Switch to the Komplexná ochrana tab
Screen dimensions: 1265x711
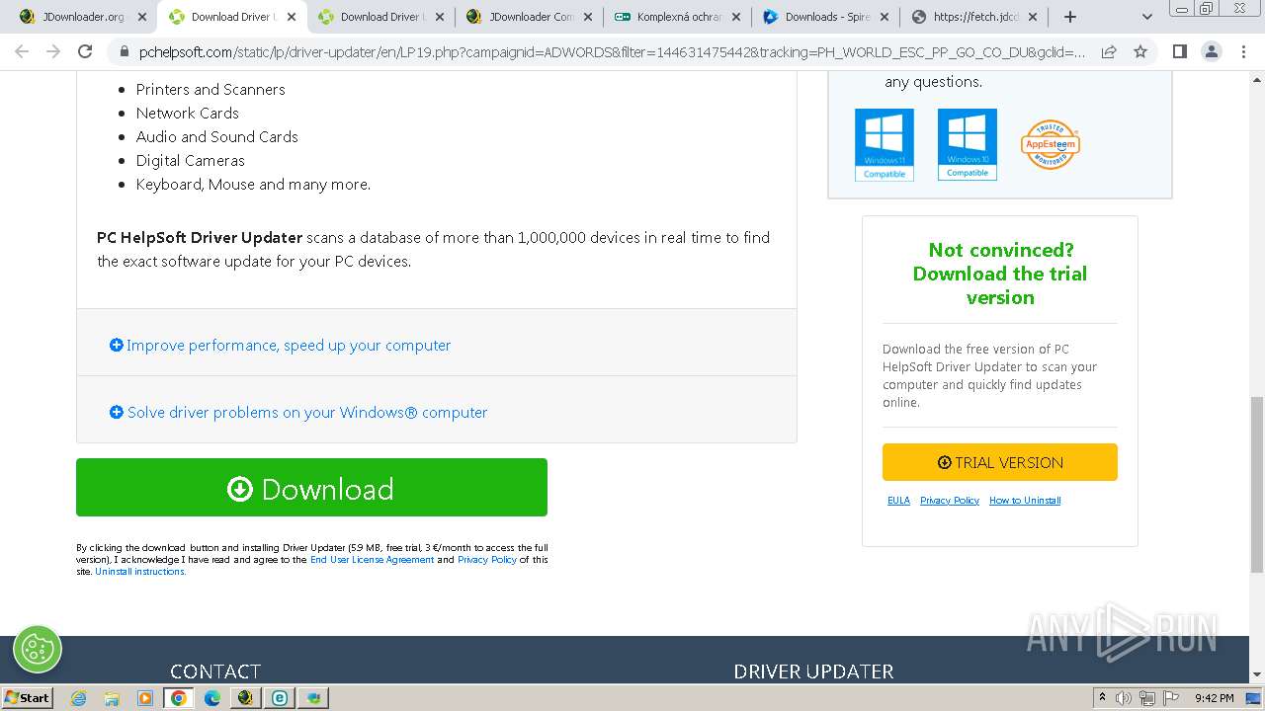click(x=678, y=17)
